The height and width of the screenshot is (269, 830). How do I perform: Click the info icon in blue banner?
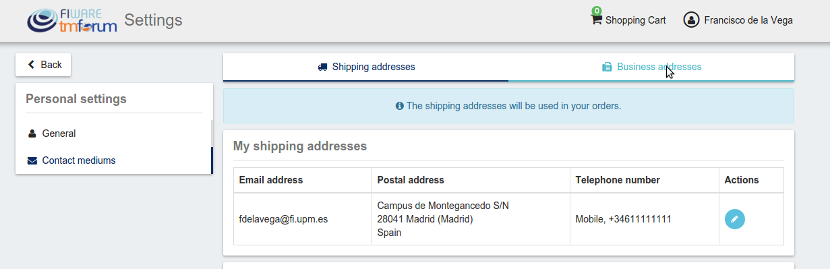400,106
